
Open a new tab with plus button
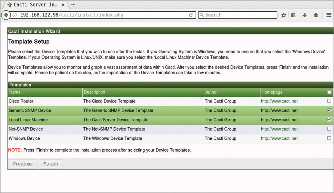coord(73,5)
